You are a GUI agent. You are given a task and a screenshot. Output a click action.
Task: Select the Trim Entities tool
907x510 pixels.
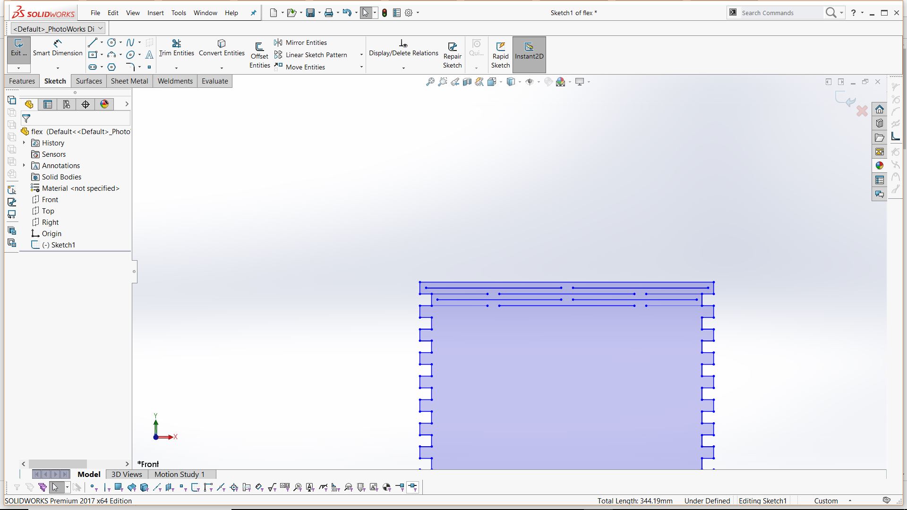176,48
